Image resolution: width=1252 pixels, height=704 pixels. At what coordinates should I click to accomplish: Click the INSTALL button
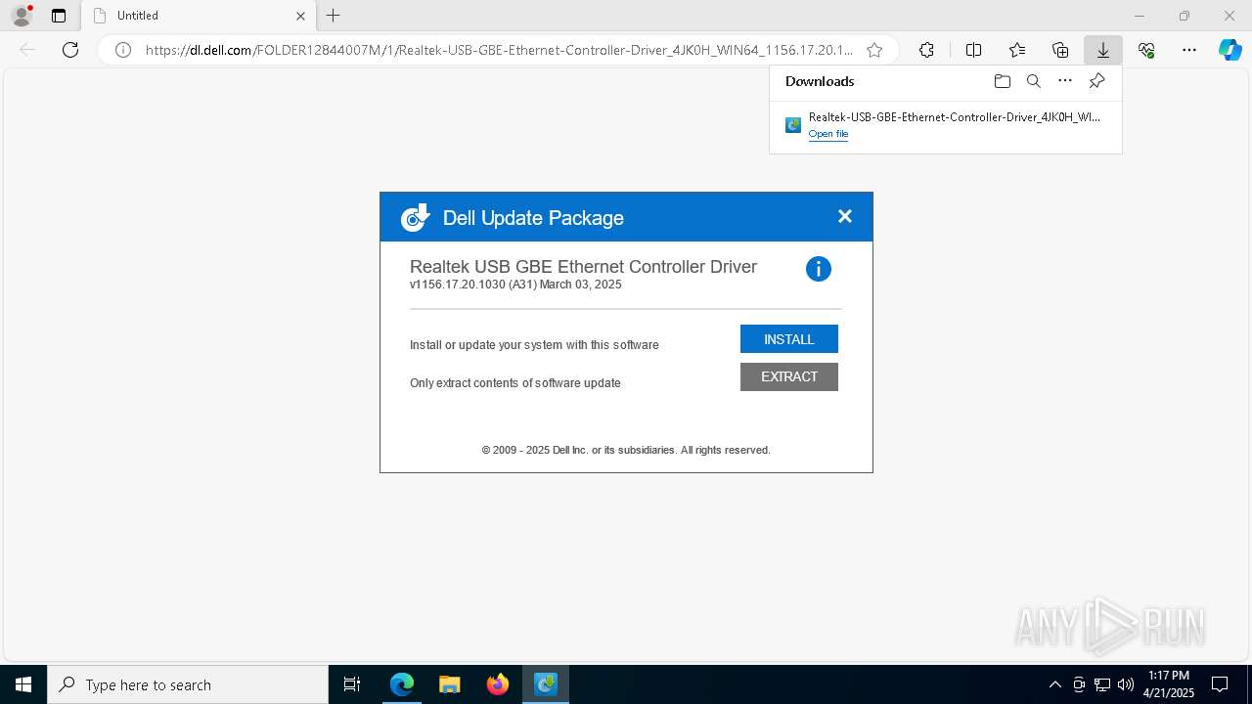click(788, 339)
